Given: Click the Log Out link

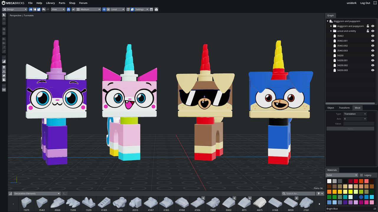Looking at the screenshot, I should click(365, 3).
